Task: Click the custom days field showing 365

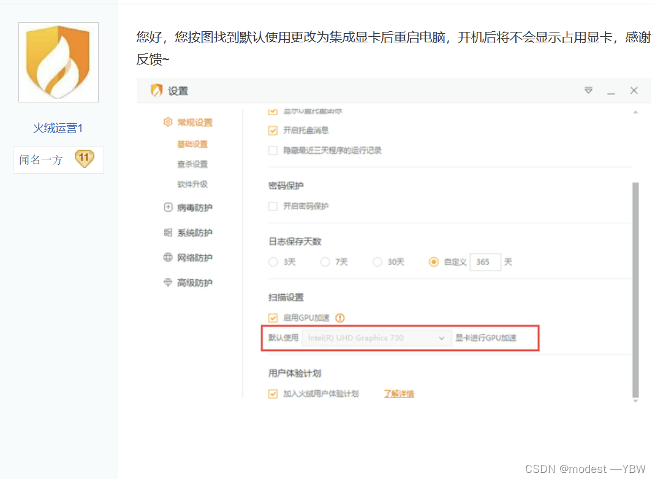Action: [x=485, y=262]
